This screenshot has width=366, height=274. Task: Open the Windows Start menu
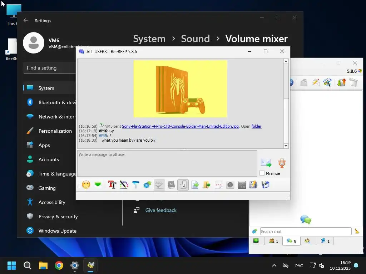(x=11, y=265)
